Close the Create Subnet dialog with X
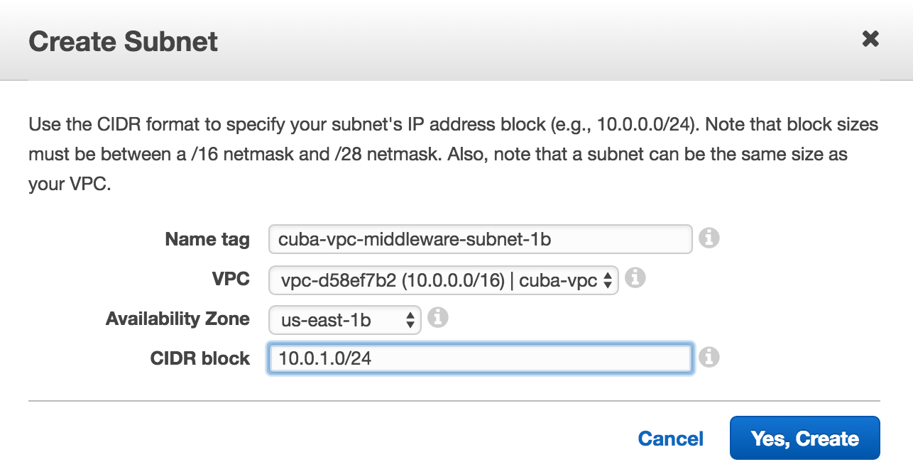Viewport: 913px width, 474px height. (x=870, y=38)
